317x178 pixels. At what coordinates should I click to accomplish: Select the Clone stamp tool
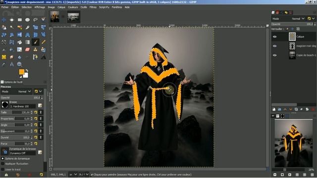tap(35, 49)
